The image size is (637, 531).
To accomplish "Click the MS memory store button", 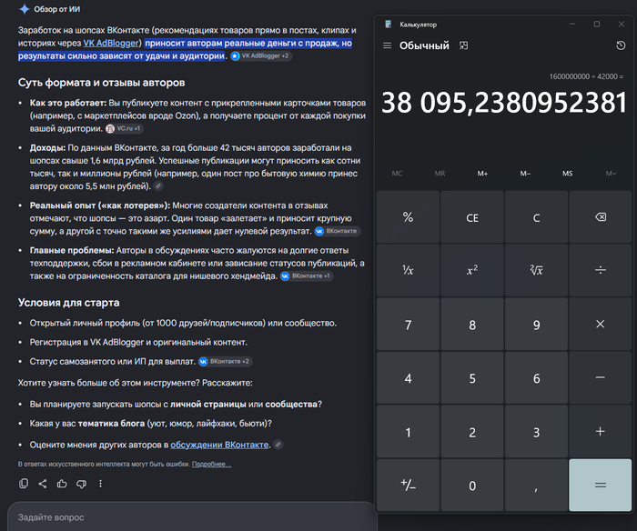I will [568, 174].
